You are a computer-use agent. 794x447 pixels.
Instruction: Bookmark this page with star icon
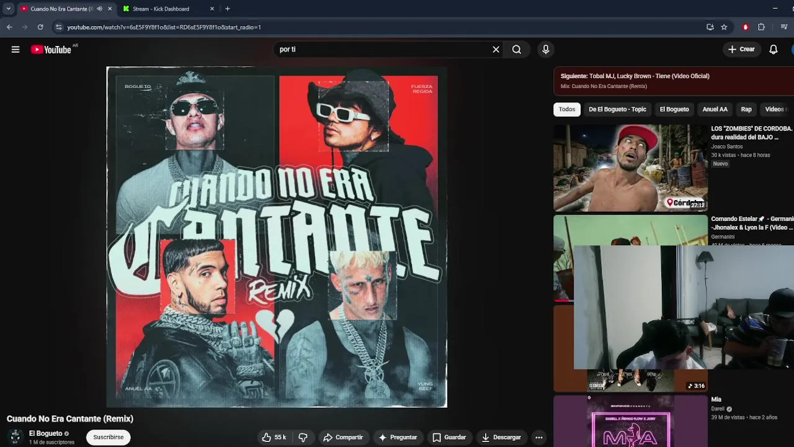point(724,27)
